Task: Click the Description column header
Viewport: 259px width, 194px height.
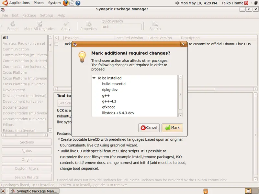Action: click(x=218, y=38)
